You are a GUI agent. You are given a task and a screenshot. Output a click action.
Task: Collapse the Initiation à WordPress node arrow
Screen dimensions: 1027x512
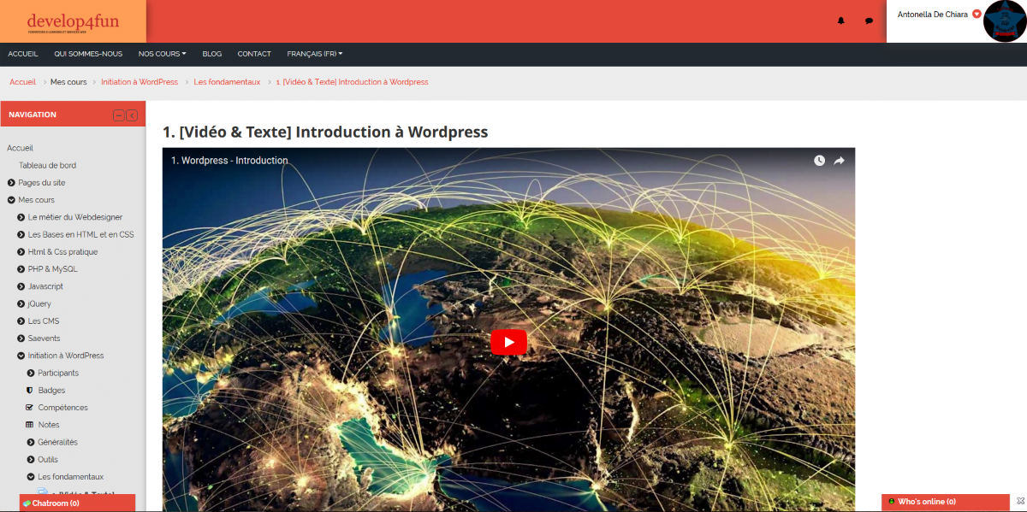(x=21, y=356)
